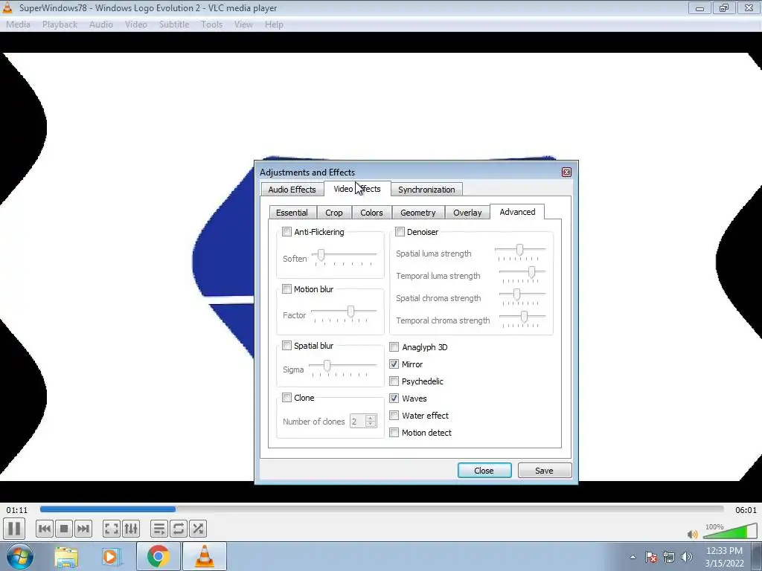Launch Windows Media Player from taskbar

(x=110, y=556)
